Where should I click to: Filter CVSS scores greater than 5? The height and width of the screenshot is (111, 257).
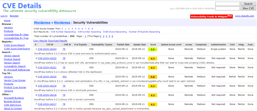(79, 28)
